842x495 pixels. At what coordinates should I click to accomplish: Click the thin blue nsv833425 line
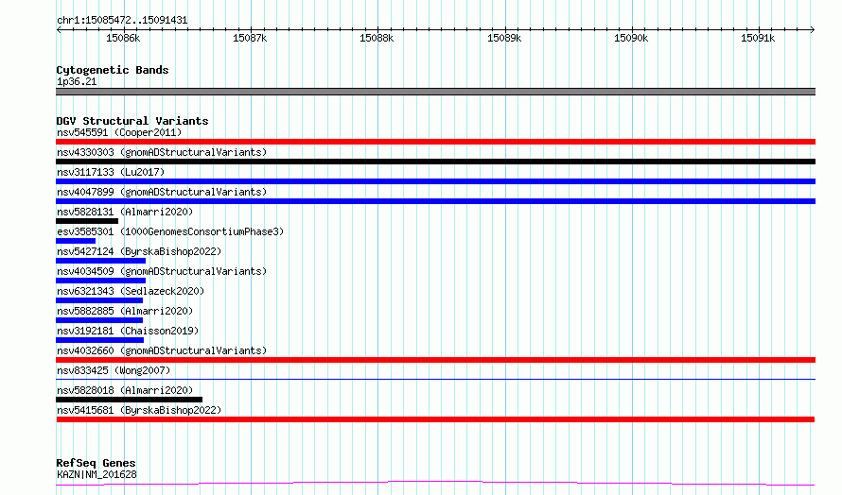pyautogui.click(x=435, y=379)
